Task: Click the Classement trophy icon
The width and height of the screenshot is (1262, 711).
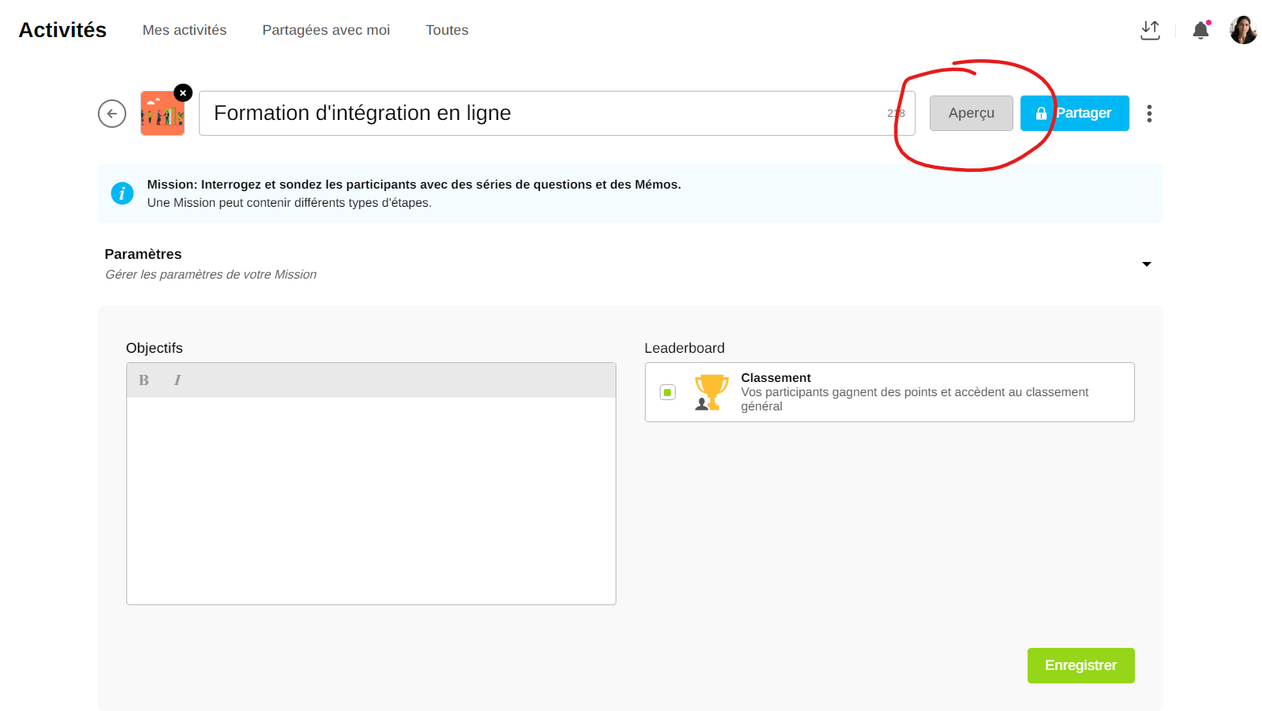Action: (710, 392)
